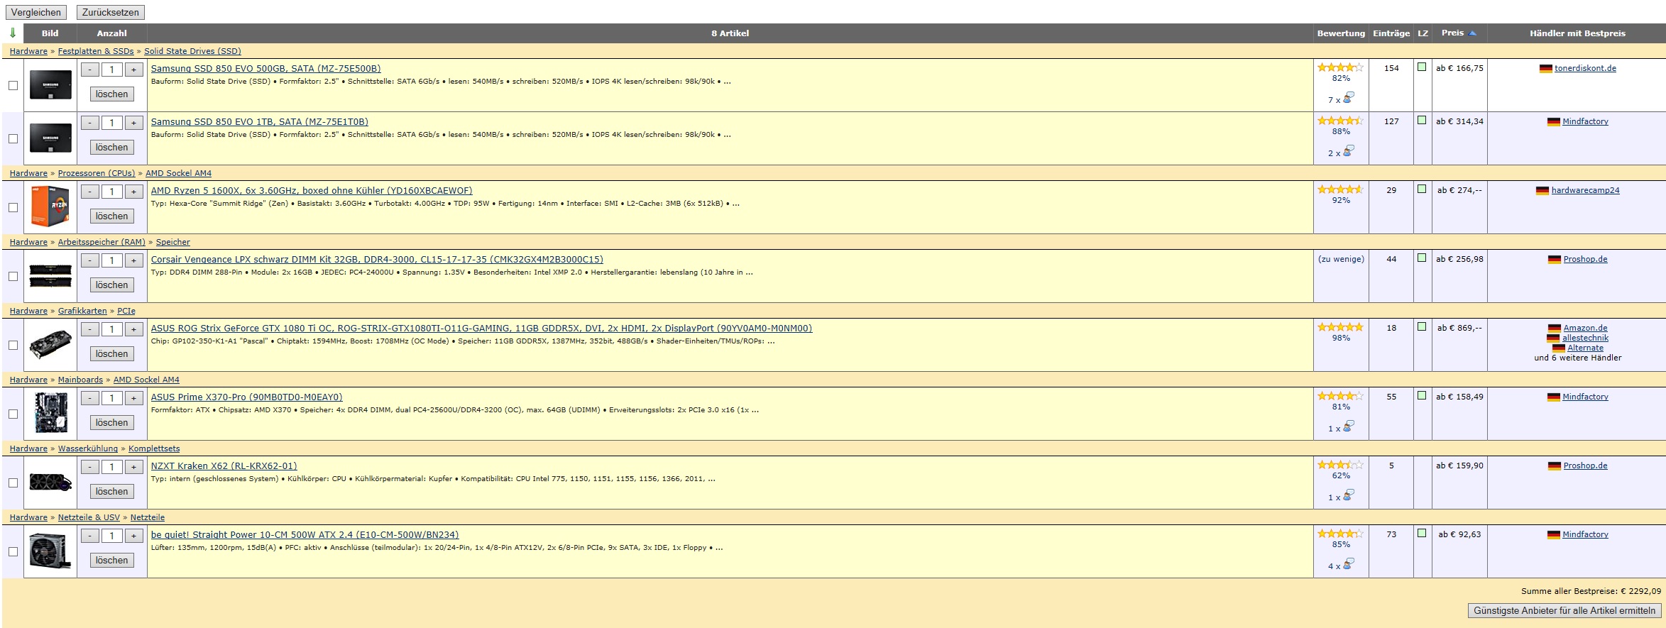Click the green sort arrow icon in header
Image resolution: width=1666 pixels, height=628 pixels.
13,33
